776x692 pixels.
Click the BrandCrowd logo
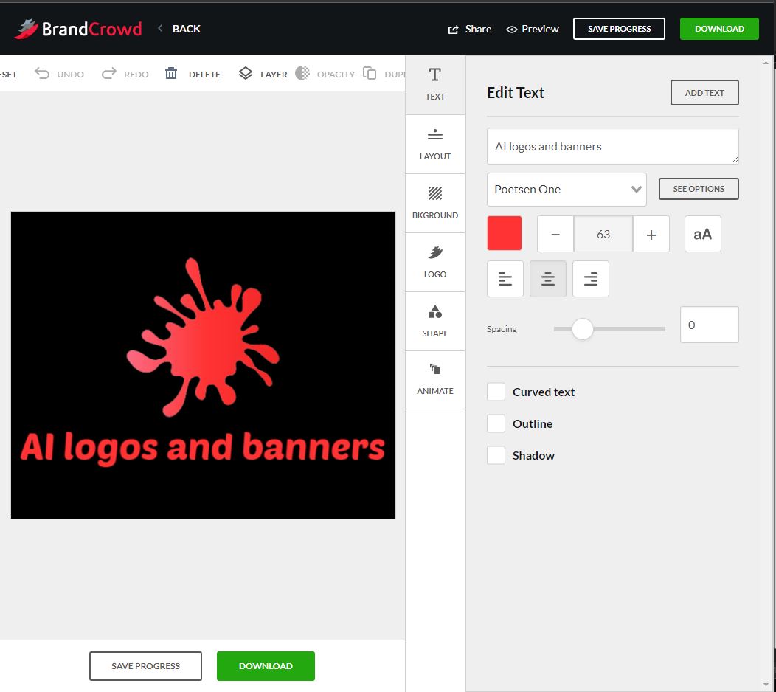click(x=78, y=29)
